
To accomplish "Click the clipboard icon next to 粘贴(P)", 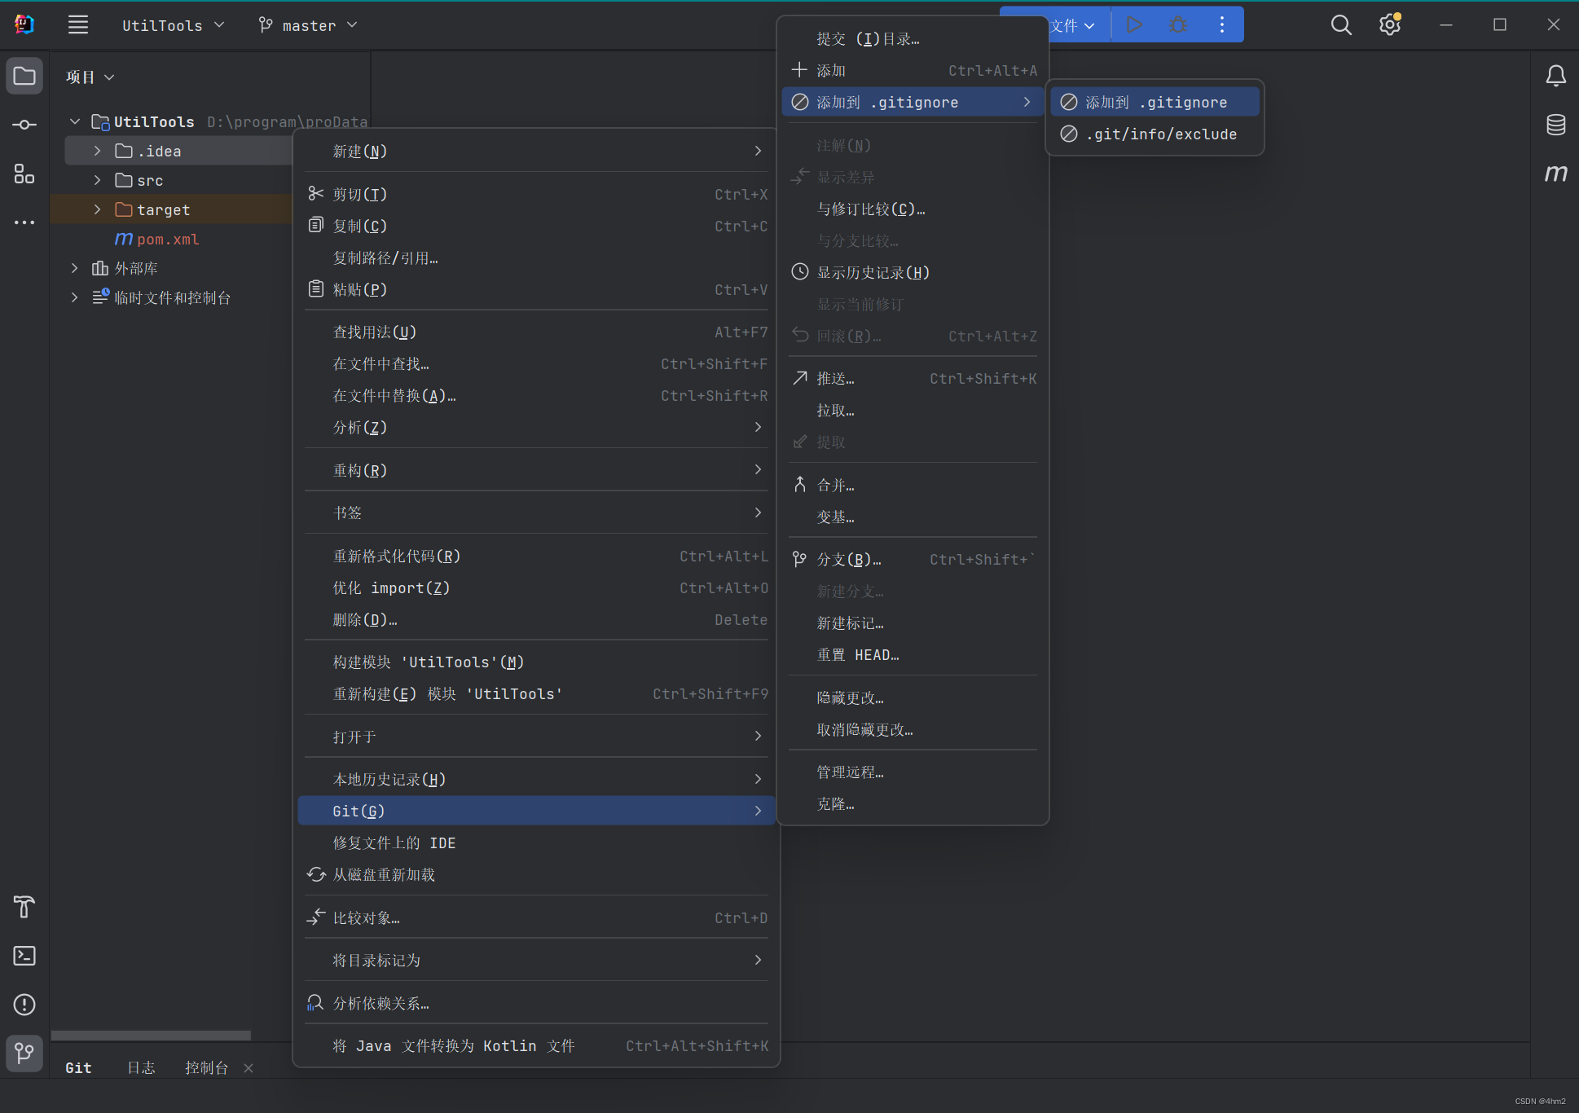I will click(x=316, y=289).
